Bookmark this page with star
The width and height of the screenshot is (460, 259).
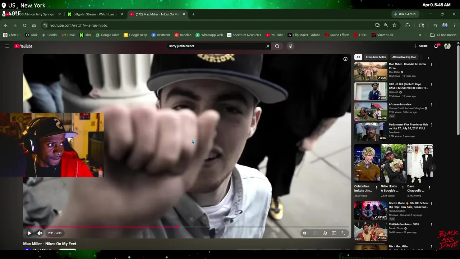point(394,26)
